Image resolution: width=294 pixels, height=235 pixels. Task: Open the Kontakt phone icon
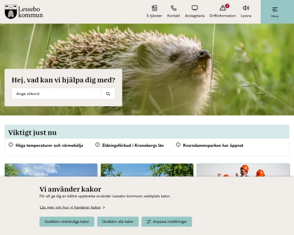click(x=173, y=8)
